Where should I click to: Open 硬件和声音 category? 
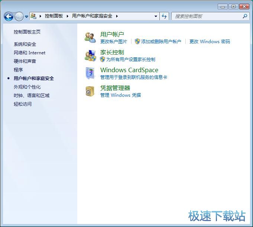(x=25, y=61)
